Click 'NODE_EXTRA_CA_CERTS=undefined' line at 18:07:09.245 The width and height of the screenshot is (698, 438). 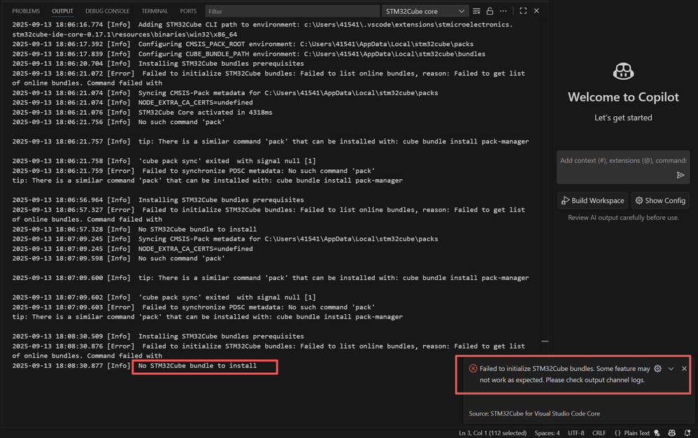click(132, 249)
